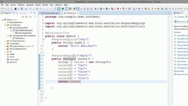Collapse the demo project tree node
188x106 pixels.
[2, 20]
